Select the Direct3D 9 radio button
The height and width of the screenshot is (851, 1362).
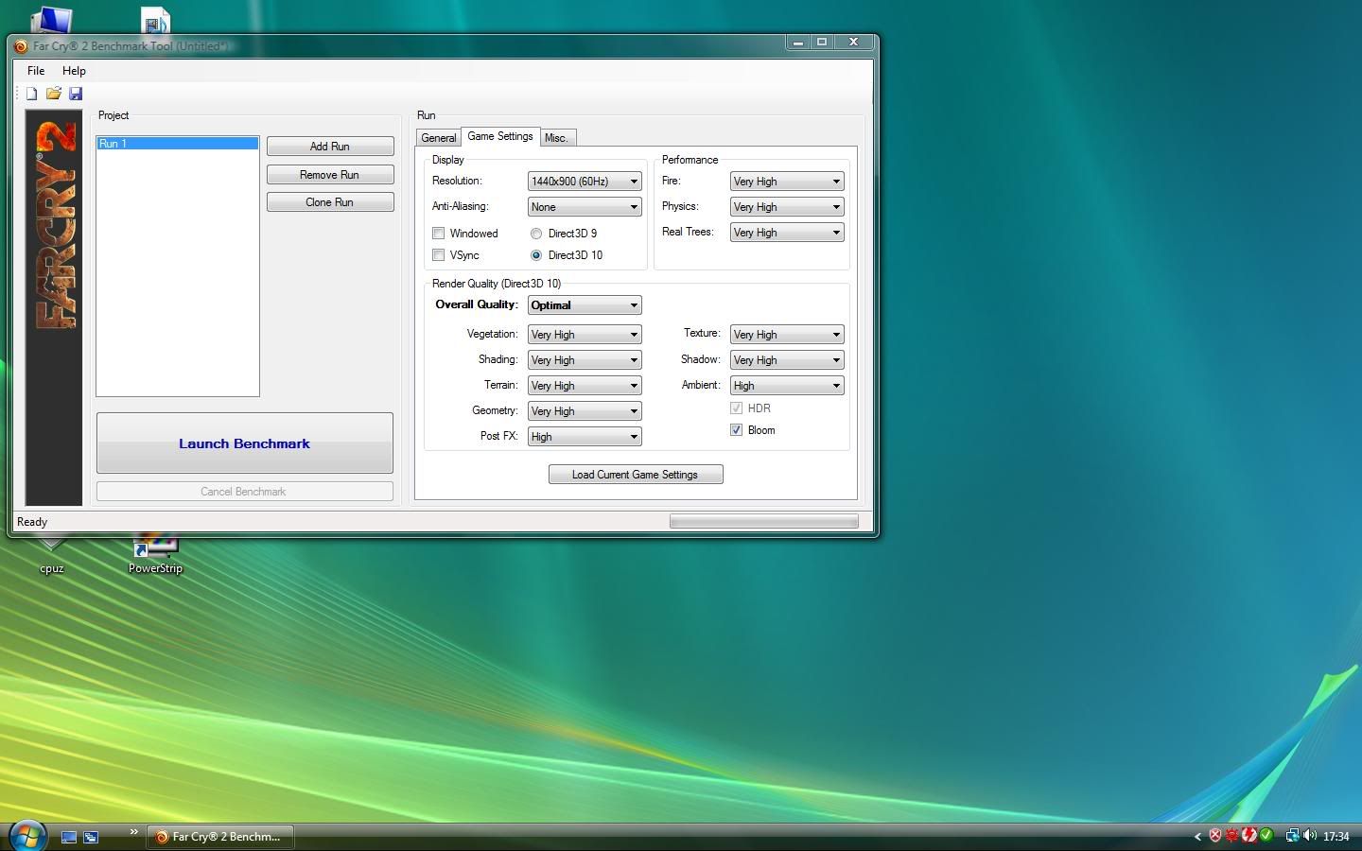pyautogui.click(x=536, y=234)
